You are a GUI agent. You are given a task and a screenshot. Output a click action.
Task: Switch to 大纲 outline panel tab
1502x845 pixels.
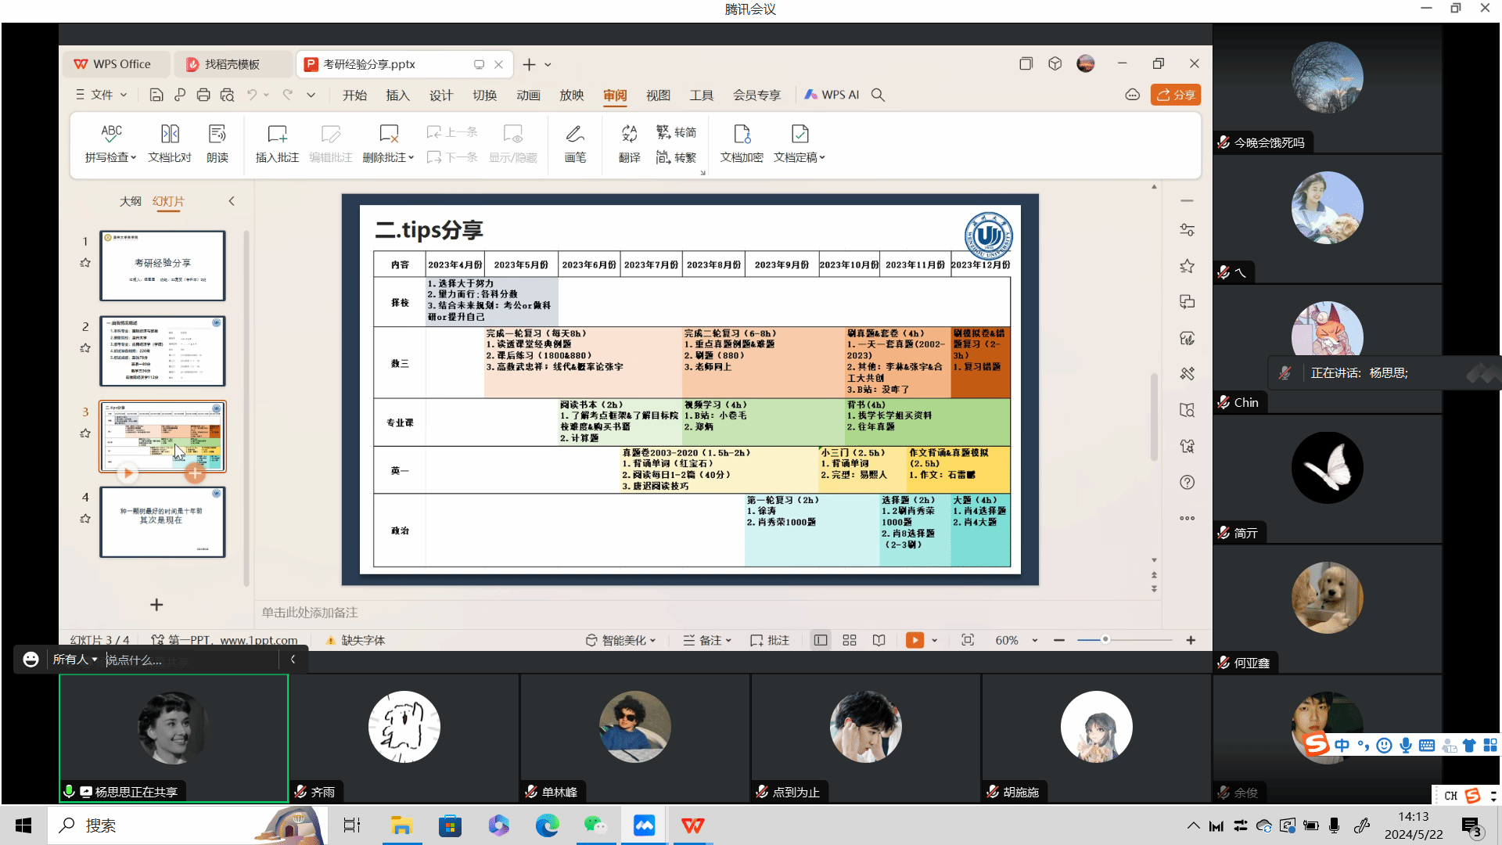tap(131, 201)
